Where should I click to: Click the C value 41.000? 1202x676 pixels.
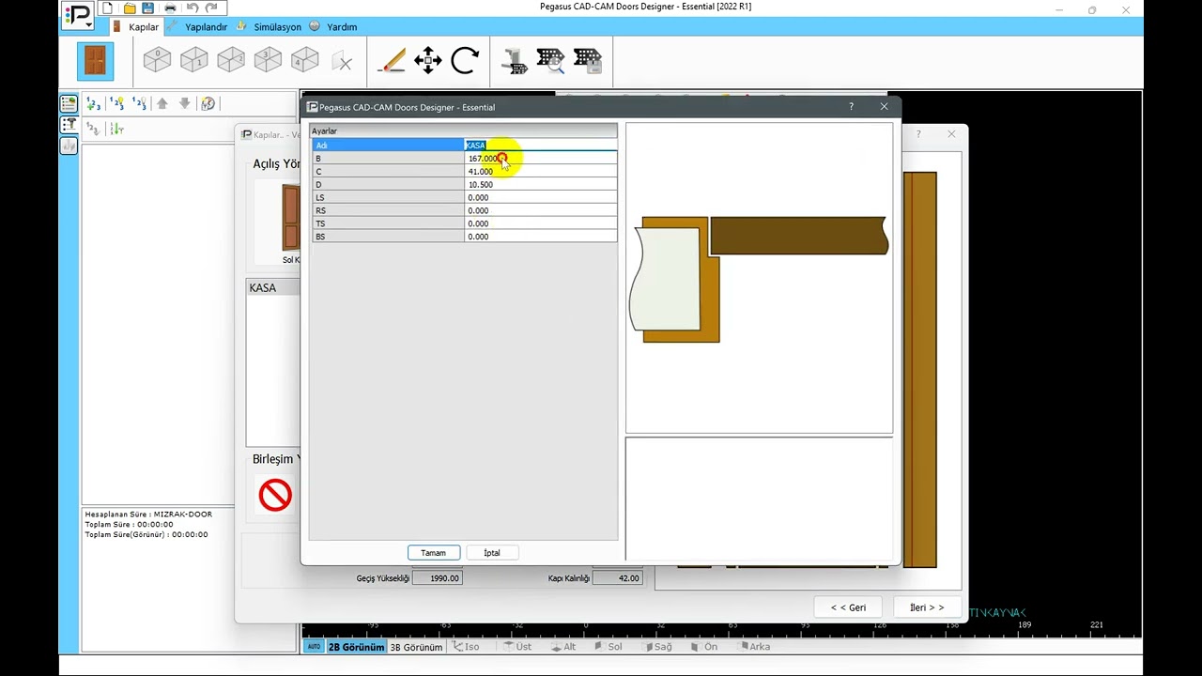541,172
